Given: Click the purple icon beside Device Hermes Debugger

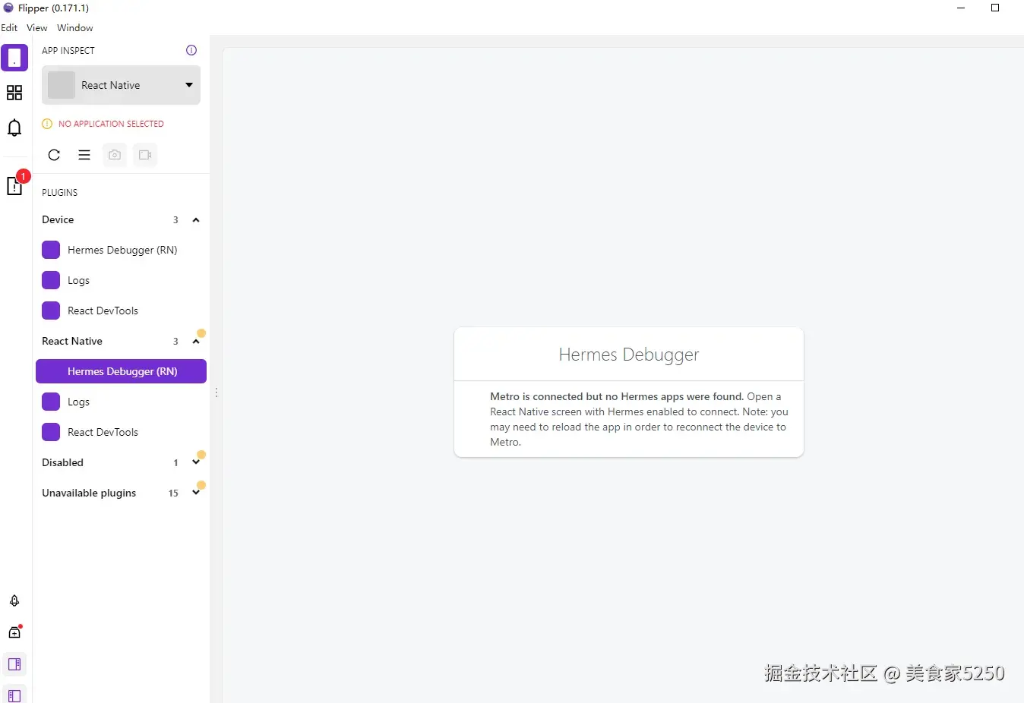Looking at the screenshot, I should 51,250.
